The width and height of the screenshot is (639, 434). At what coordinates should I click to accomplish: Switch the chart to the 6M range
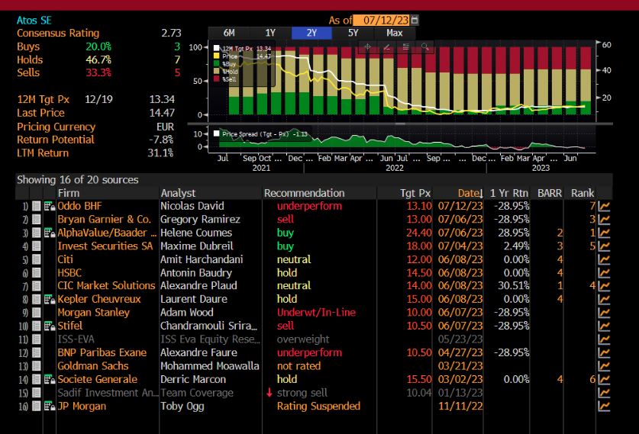coord(229,33)
